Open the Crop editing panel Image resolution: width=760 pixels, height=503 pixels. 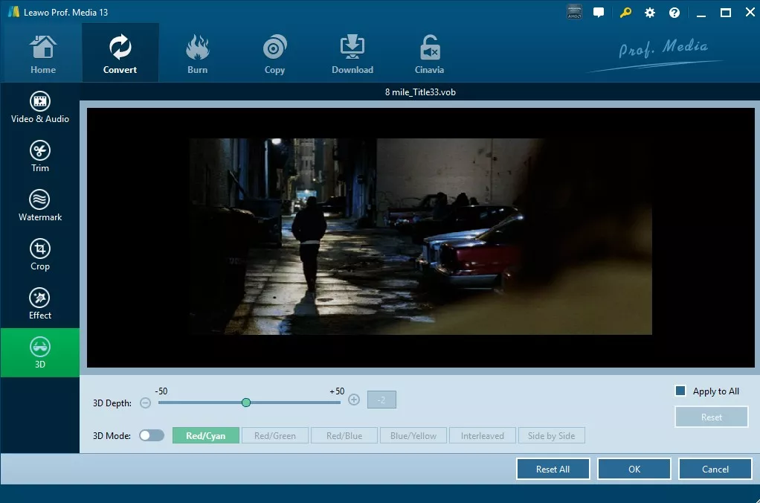[39, 254]
